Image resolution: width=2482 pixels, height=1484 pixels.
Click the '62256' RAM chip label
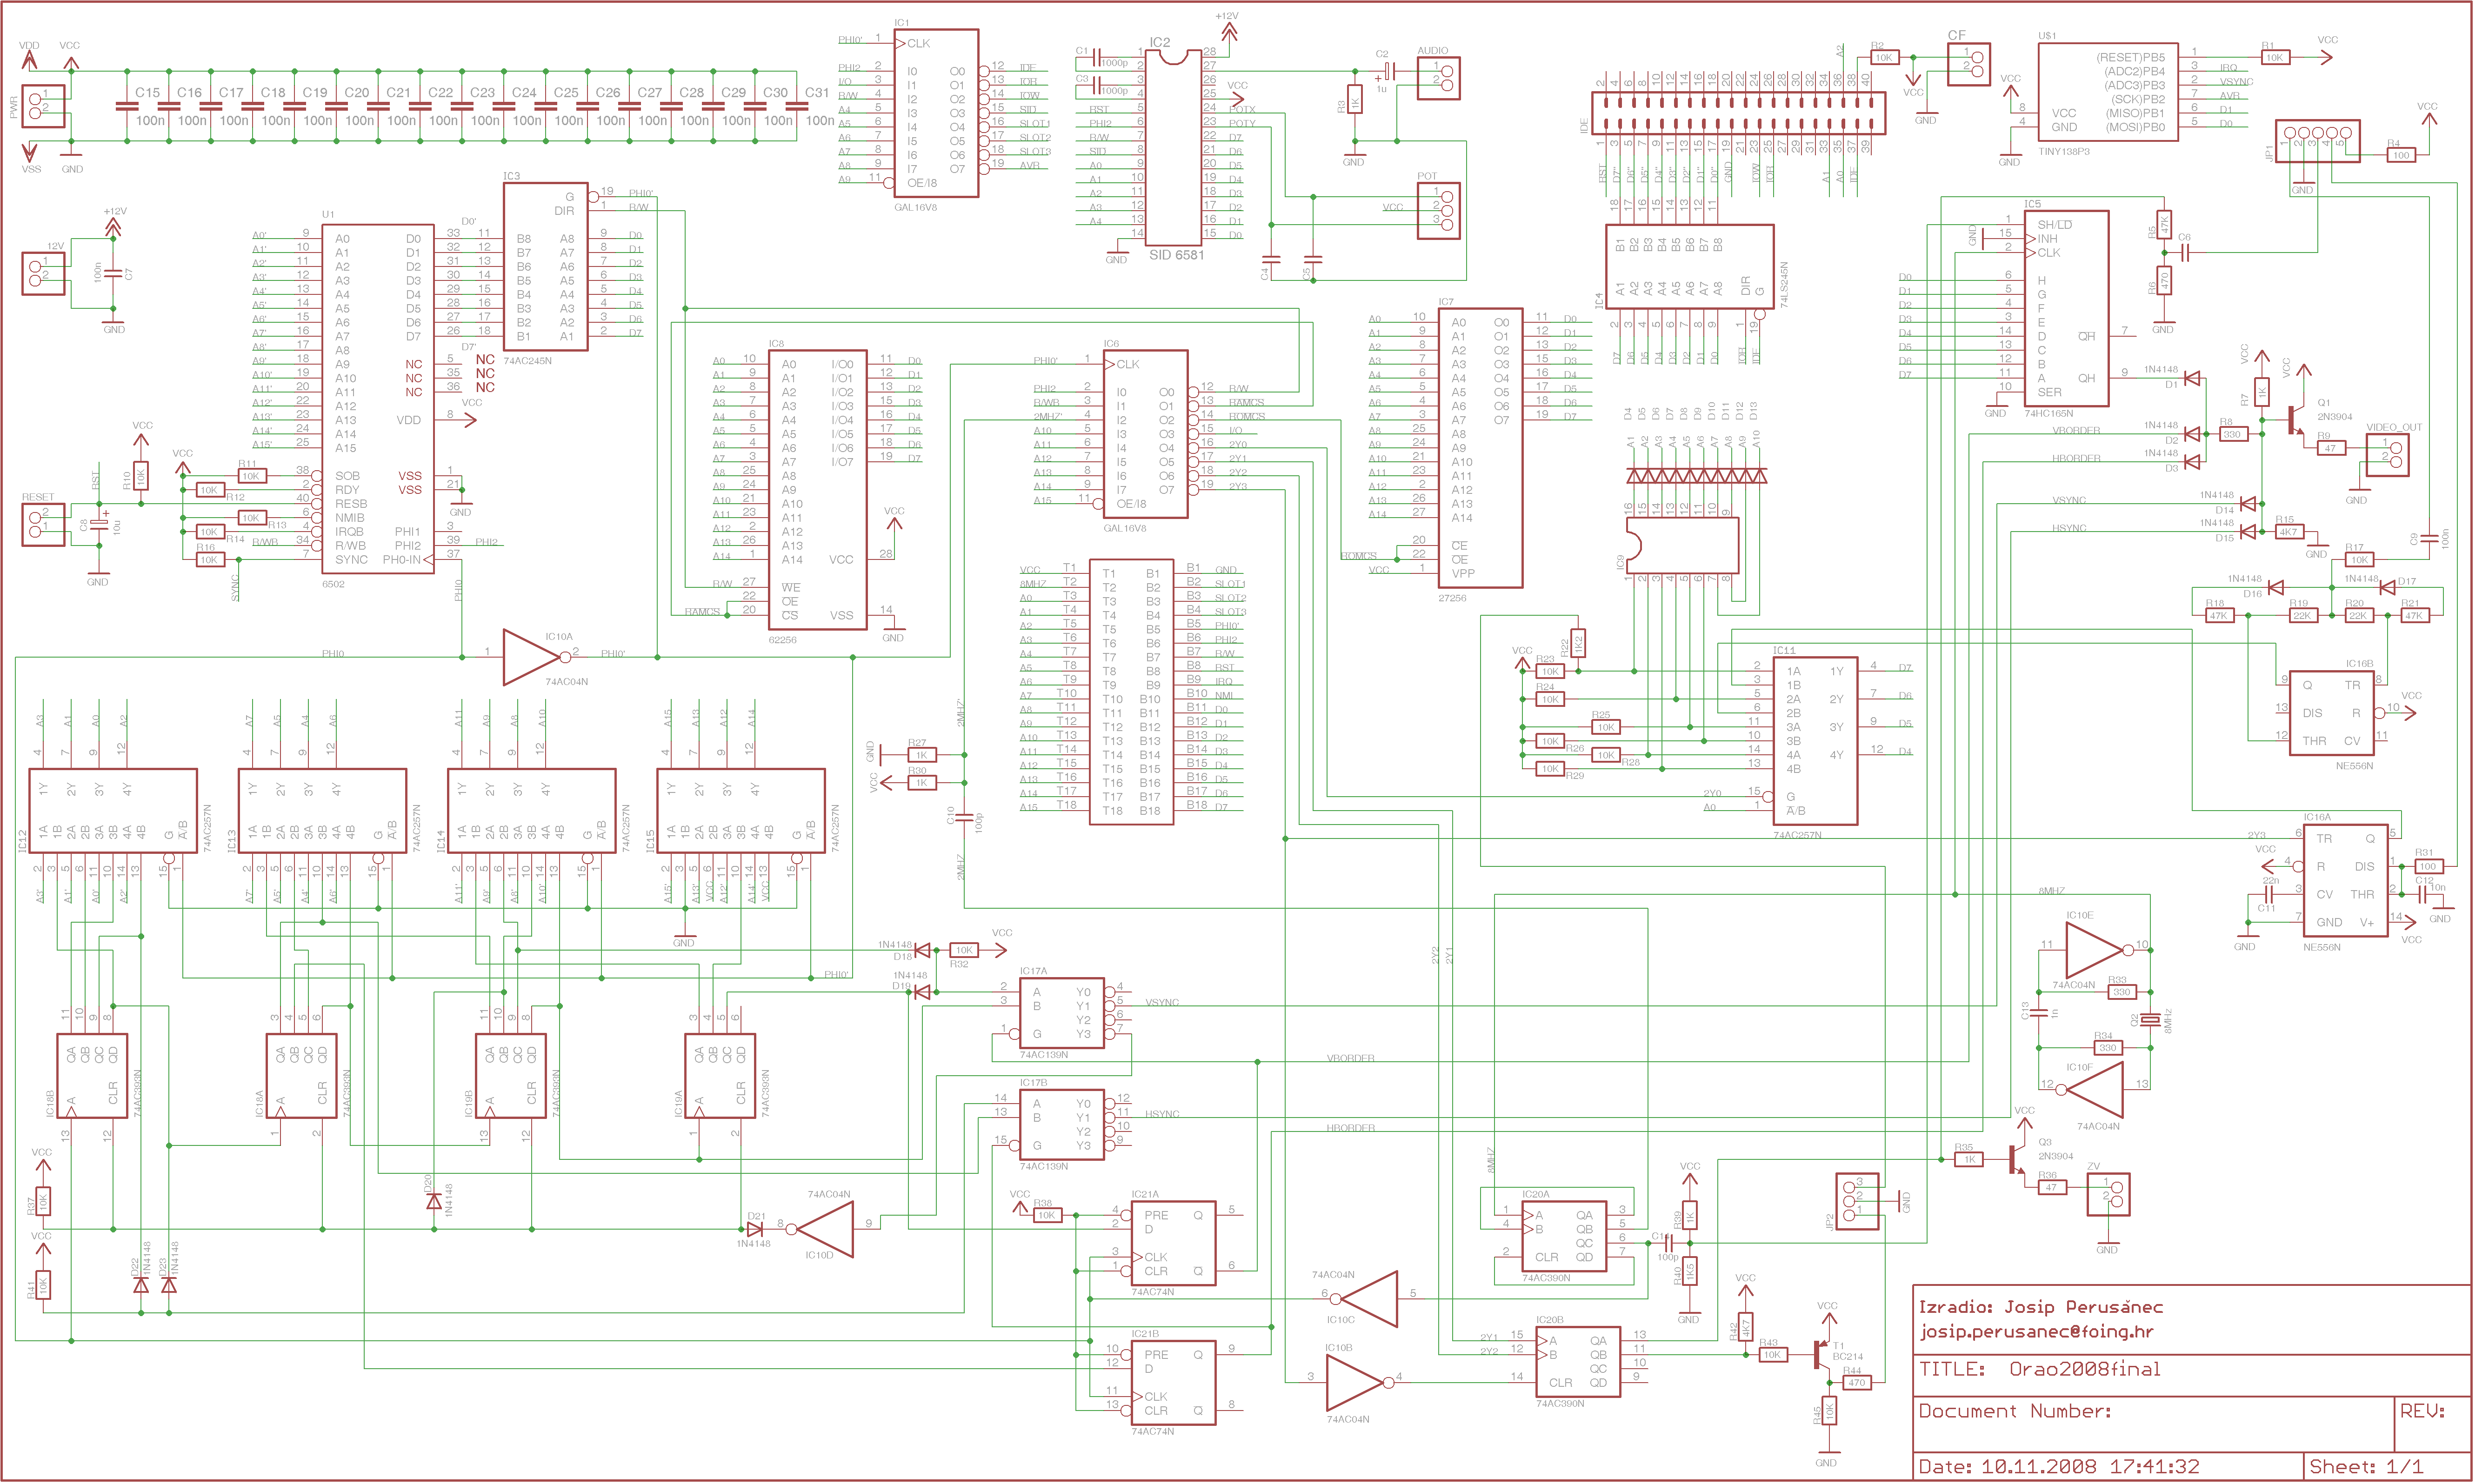[782, 640]
